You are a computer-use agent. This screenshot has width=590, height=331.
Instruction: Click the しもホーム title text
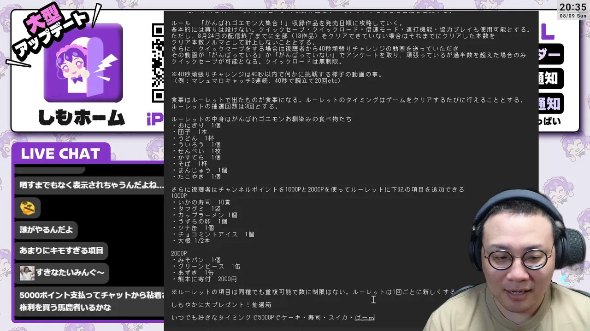(82, 118)
